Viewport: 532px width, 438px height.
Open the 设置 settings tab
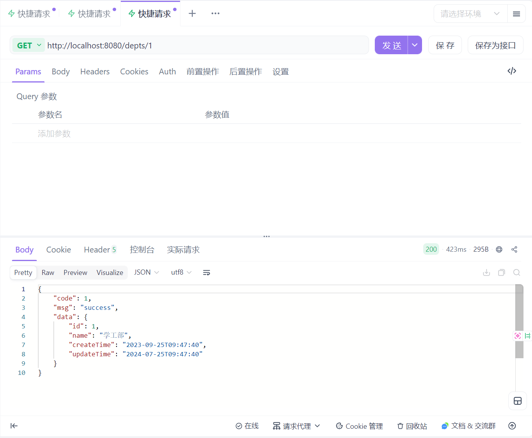[281, 72]
